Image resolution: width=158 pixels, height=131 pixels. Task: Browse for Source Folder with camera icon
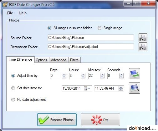(x=143, y=38)
